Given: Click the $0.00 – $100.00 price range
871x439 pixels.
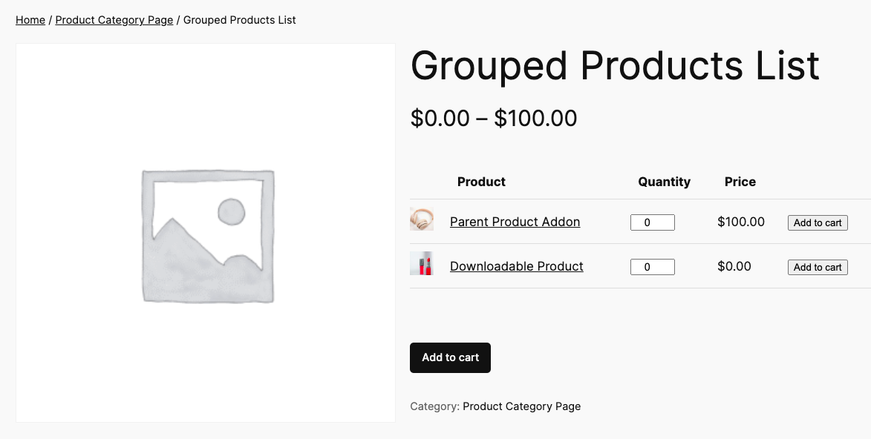Looking at the screenshot, I should click(494, 119).
